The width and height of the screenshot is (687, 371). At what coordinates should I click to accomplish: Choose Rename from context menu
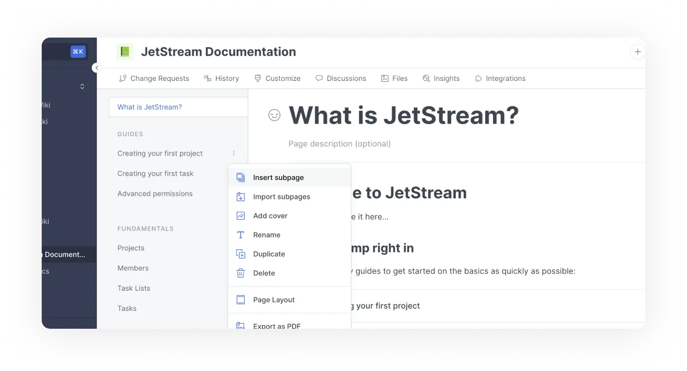click(290, 235)
